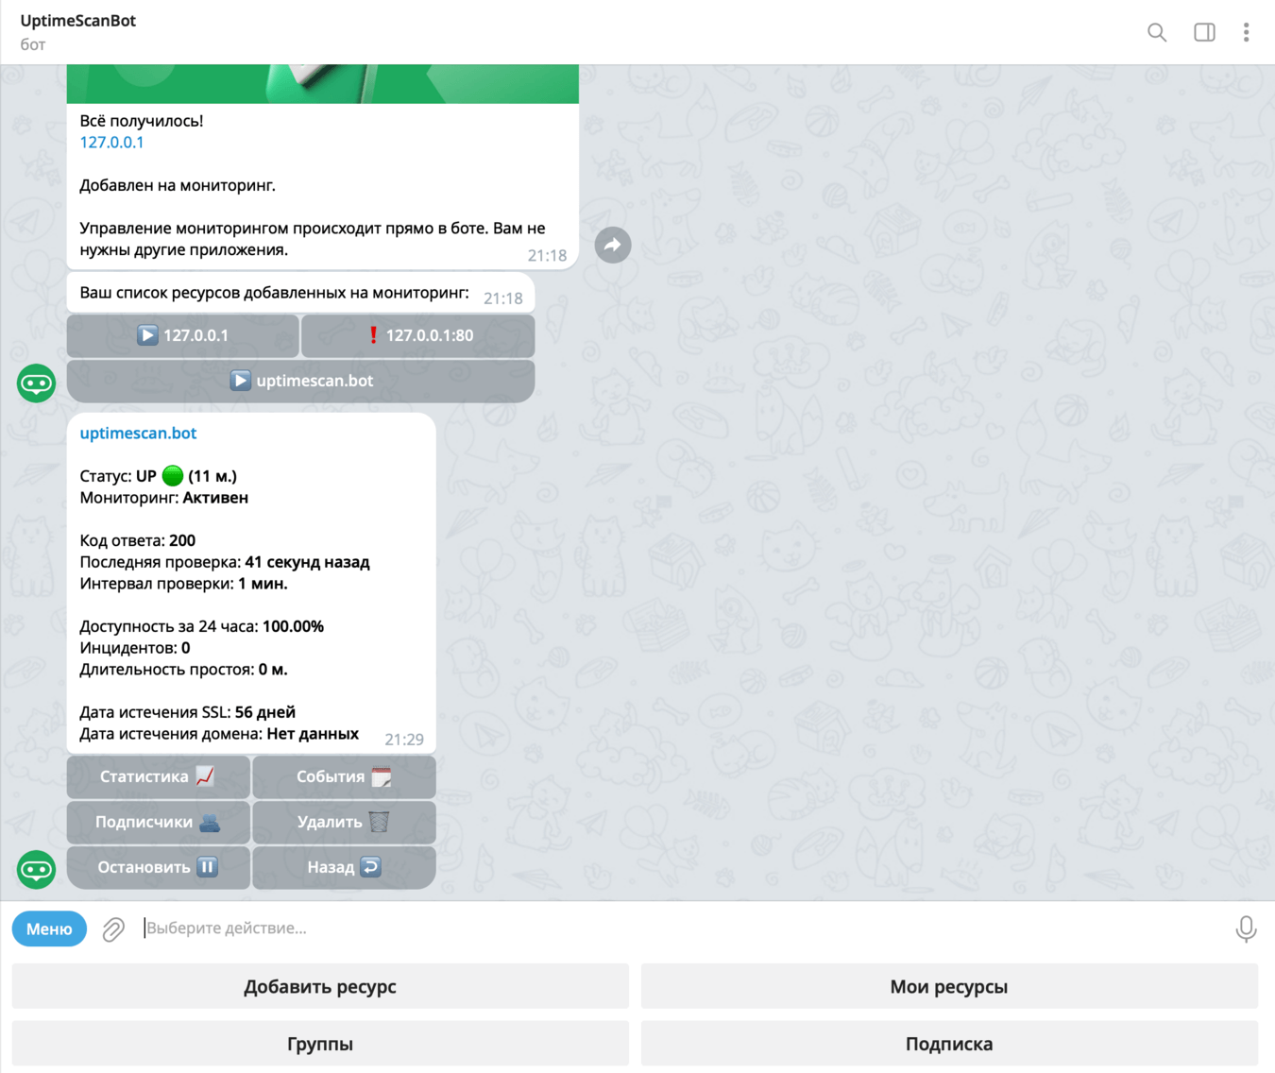Screen dimensions: 1275x1073
Task: Click the forward arrow beside the message
Action: [x=613, y=246]
